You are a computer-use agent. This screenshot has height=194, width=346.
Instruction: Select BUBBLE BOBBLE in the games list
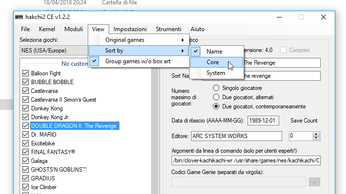point(52,82)
